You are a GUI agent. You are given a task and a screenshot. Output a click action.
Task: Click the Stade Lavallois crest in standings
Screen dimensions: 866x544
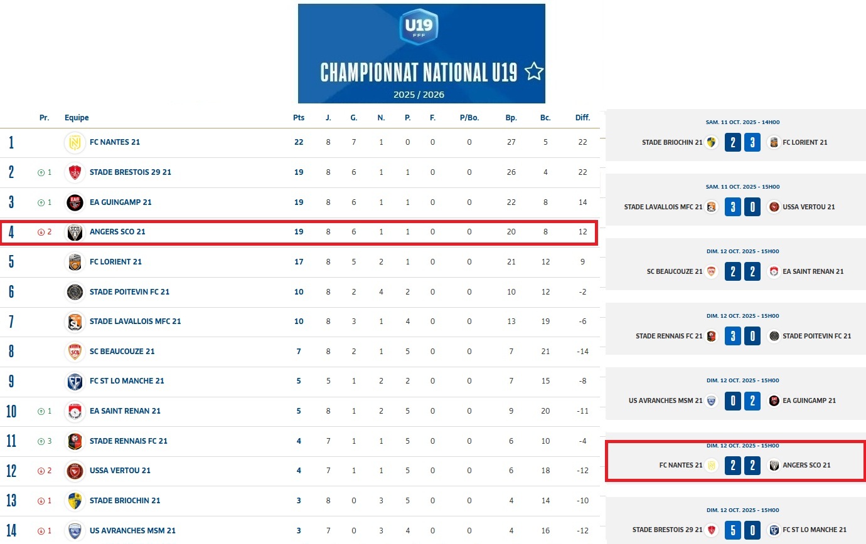point(75,322)
